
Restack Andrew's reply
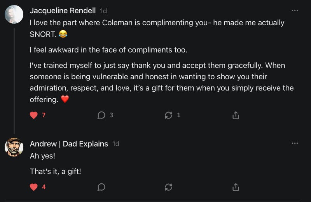click(x=169, y=187)
